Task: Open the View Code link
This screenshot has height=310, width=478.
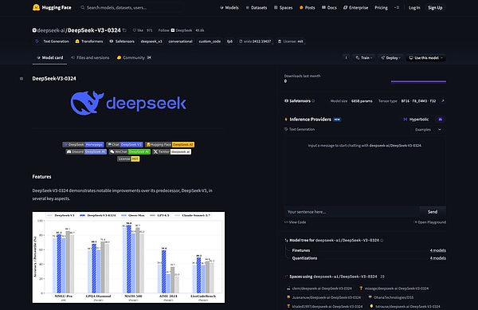Action: tap(295, 222)
